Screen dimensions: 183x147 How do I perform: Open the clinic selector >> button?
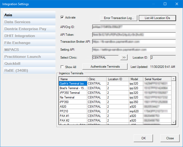click(124, 58)
